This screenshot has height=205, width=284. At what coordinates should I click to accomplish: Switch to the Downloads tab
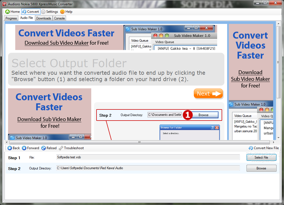[x=44, y=18]
